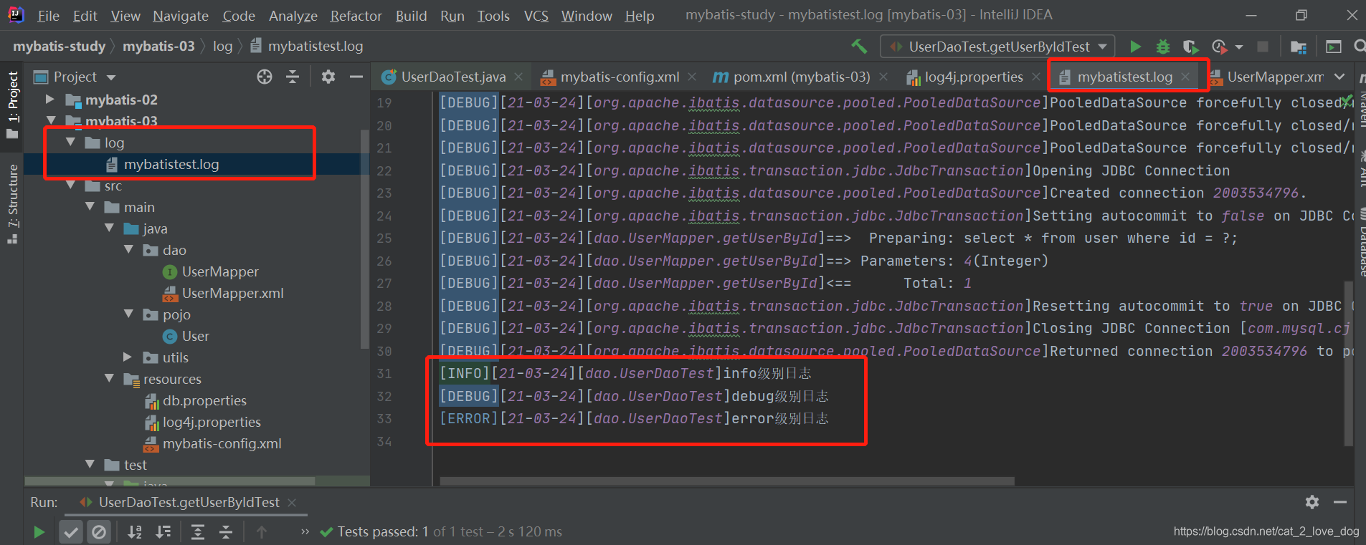
Task: Open the 7: Structure side tool tab
Action: (x=12, y=203)
